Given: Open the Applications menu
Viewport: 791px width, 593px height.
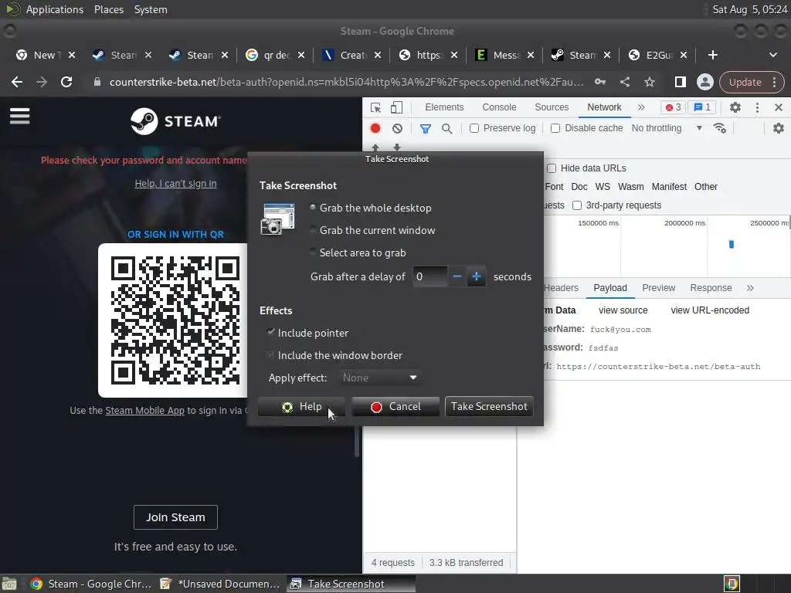Looking at the screenshot, I should point(55,9).
